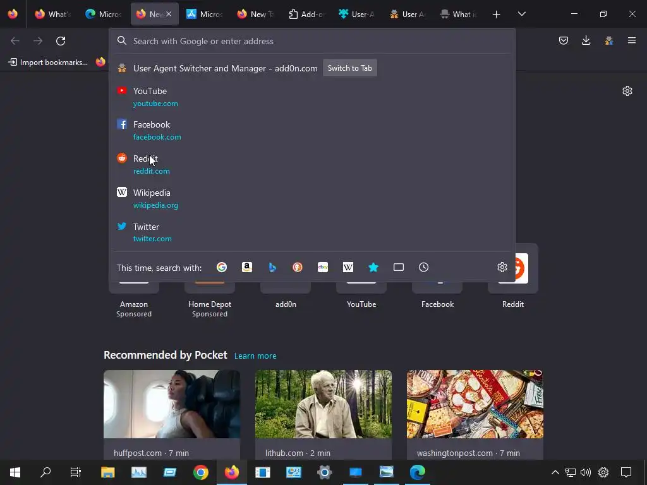Click the Switch to Tab button

pyautogui.click(x=350, y=68)
